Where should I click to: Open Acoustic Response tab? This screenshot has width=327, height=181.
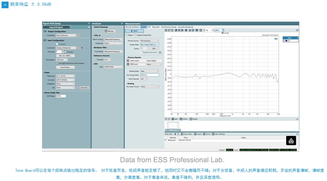186,27
